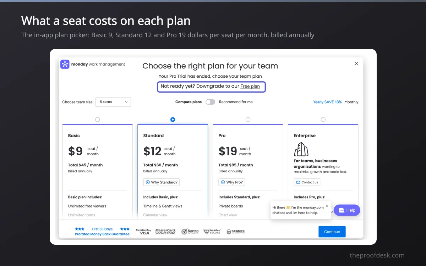Open the Help chat button
This screenshot has height=266, width=426.
click(347, 210)
